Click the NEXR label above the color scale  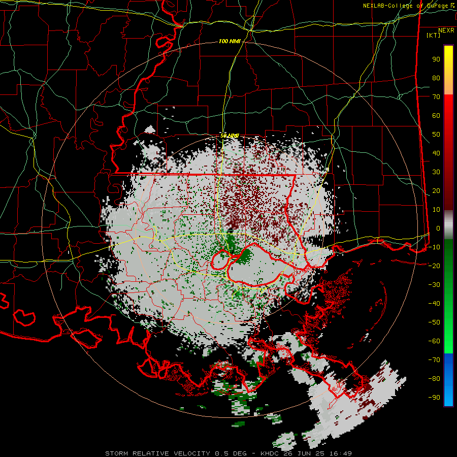pyautogui.click(x=446, y=30)
